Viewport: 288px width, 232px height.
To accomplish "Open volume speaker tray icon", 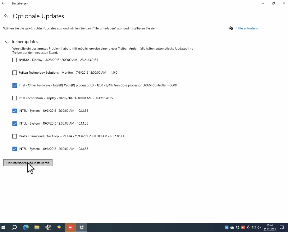I will point(259,228).
